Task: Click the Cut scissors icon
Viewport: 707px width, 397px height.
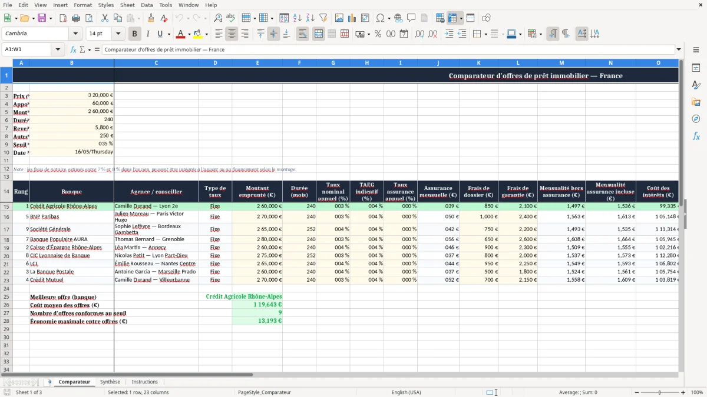Action: coord(105,18)
